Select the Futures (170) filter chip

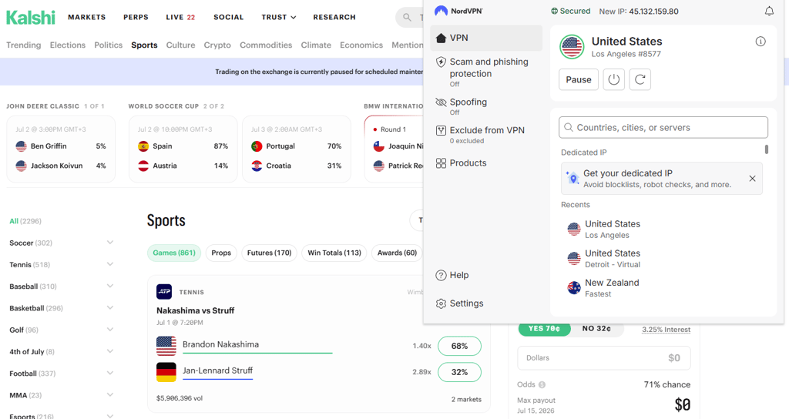(269, 253)
